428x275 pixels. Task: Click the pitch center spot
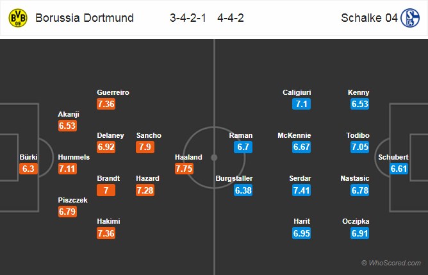click(x=214, y=158)
